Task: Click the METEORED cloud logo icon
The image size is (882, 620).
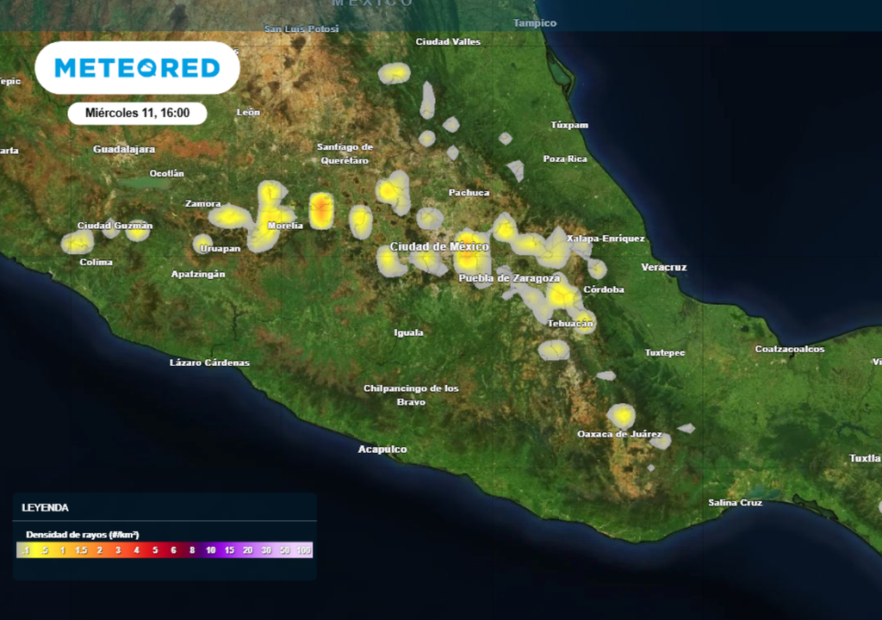Action: click(148, 68)
